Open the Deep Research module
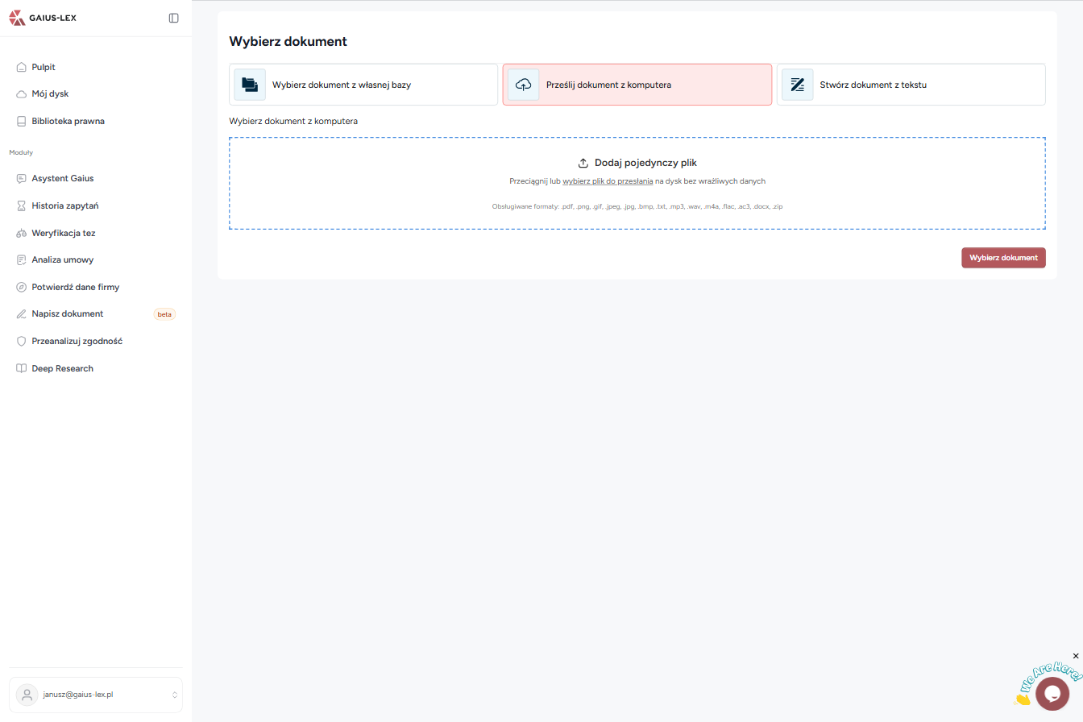 pos(62,369)
